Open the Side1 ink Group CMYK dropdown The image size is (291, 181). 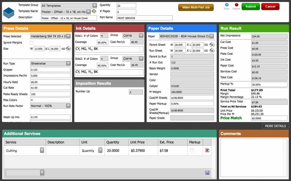click(141, 36)
